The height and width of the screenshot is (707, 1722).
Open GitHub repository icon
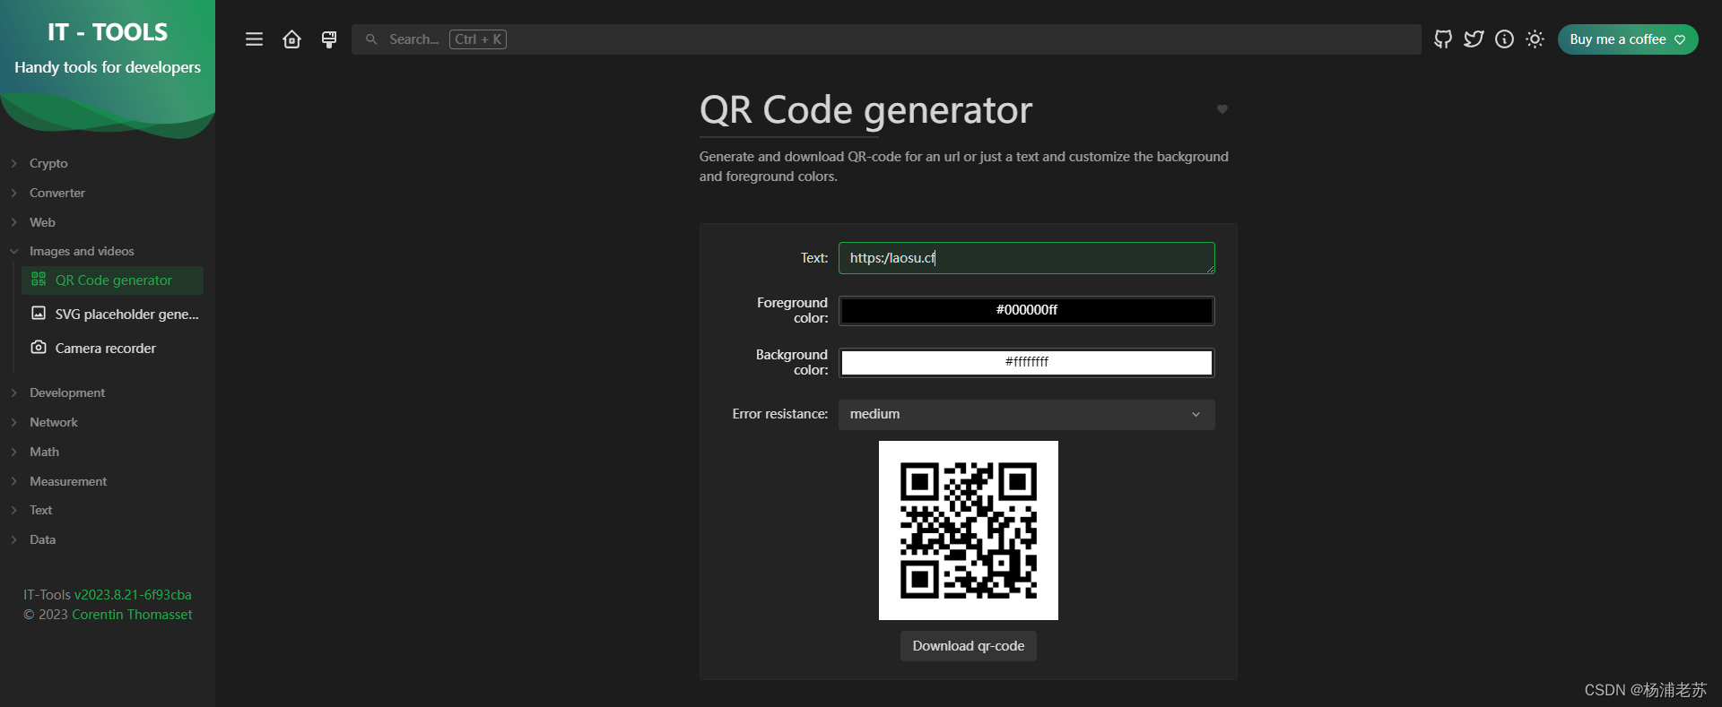pyautogui.click(x=1443, y=39)
